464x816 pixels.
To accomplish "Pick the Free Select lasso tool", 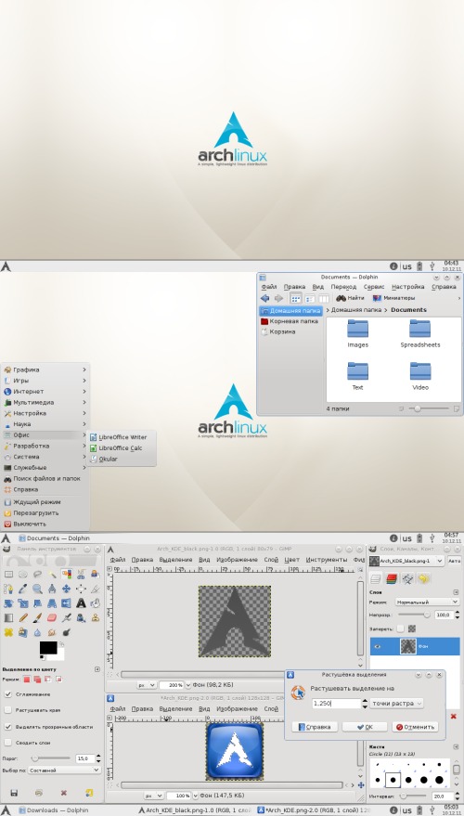I will tap(37, 575).
